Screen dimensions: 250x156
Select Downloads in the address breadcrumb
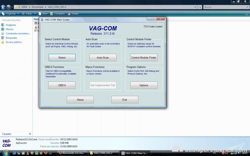coord(37,7)
